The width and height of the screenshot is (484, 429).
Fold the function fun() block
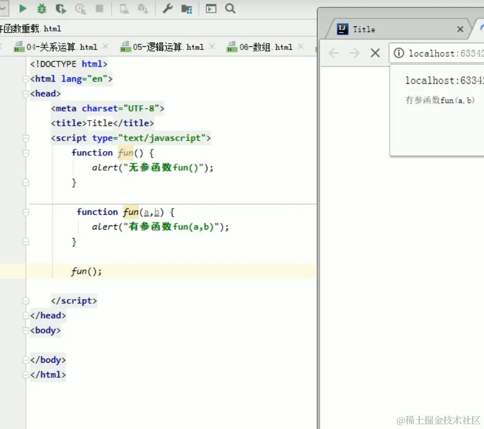click(26, 153)
